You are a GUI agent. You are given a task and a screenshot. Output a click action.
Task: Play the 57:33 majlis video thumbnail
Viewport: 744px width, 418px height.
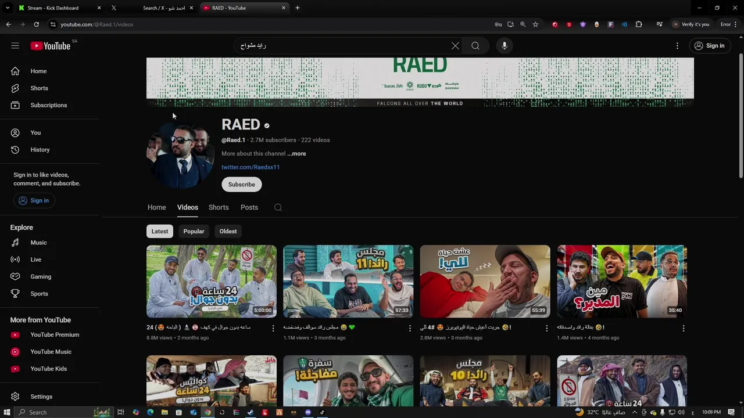[x=348, y=281]
